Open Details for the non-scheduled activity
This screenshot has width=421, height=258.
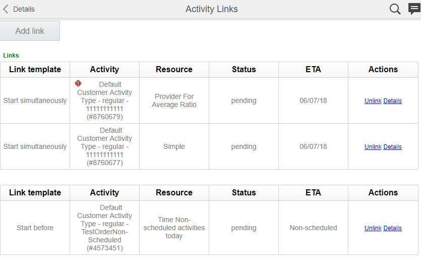pyautogui.click(x=392, y=228)
